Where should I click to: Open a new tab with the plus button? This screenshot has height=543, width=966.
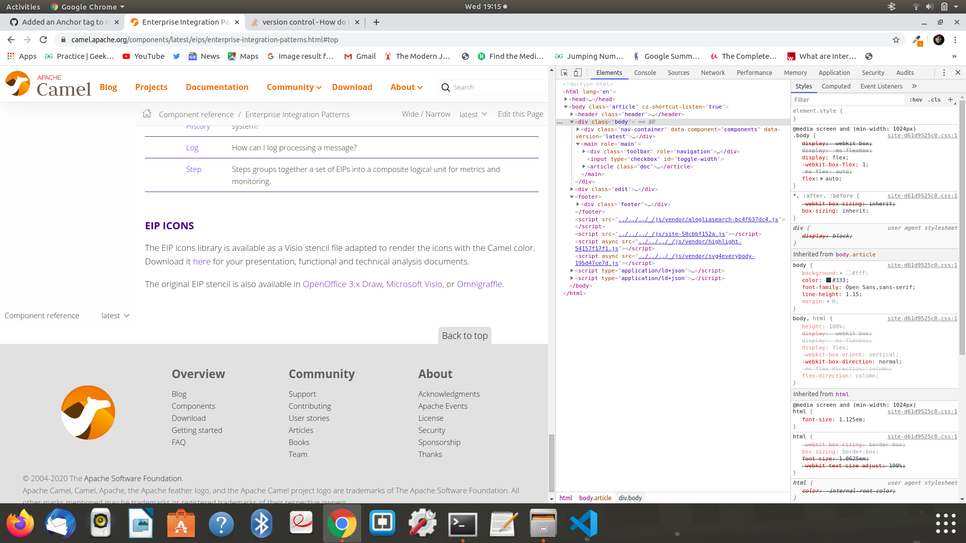tap(376, 22)
